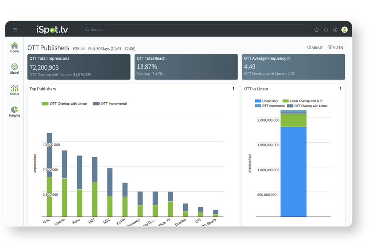Click the Pluto TV bar in chart
This screenshot has width=369, height=252.
click(x=170, y=204)
